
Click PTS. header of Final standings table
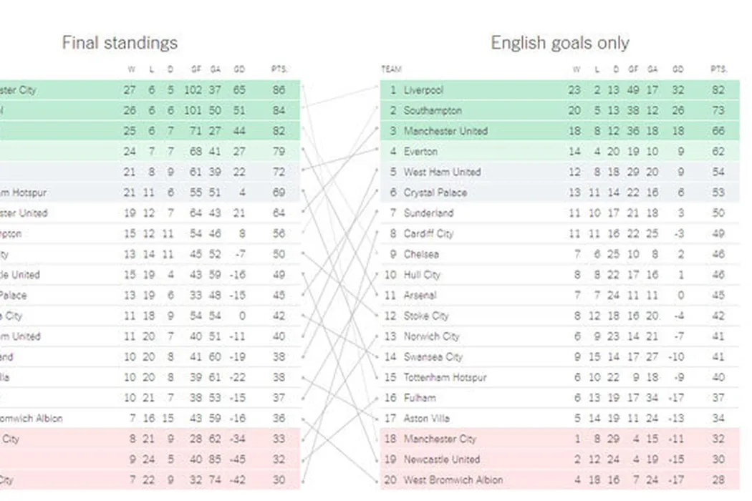pos(279,69)
